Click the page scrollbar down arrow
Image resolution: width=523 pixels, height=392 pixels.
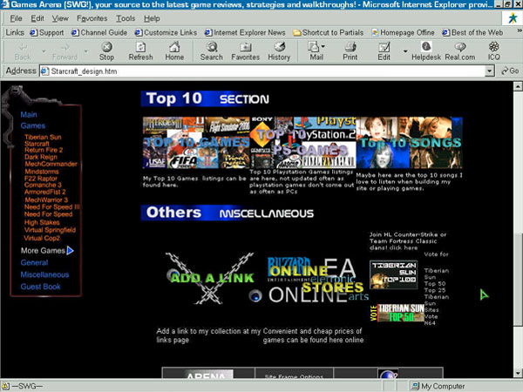517,373
